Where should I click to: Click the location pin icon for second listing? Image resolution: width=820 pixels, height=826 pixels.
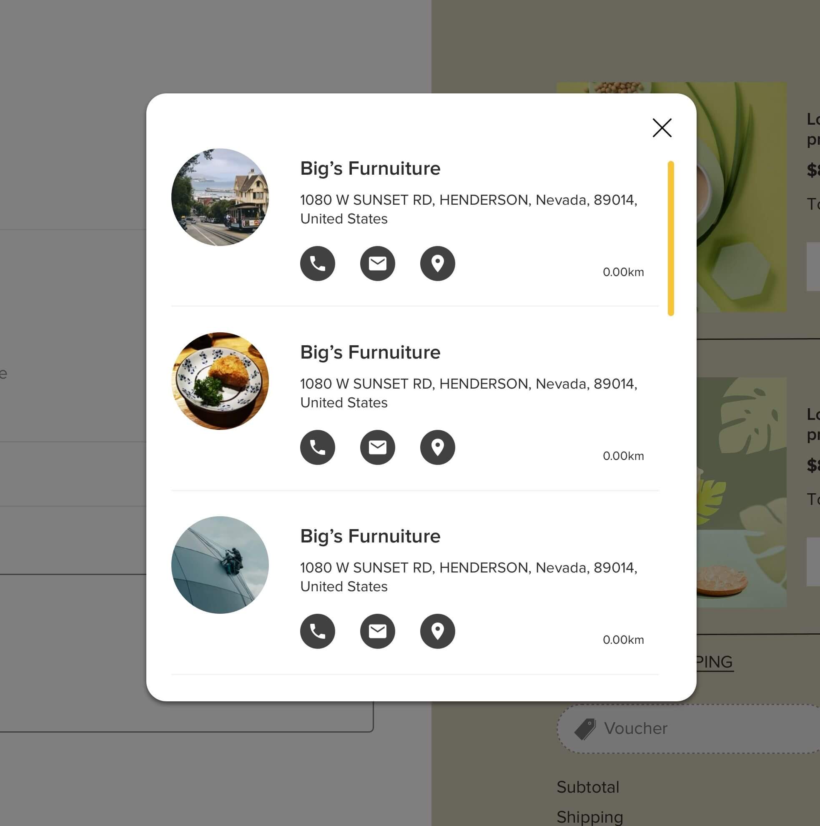click(x=436, y=447)
